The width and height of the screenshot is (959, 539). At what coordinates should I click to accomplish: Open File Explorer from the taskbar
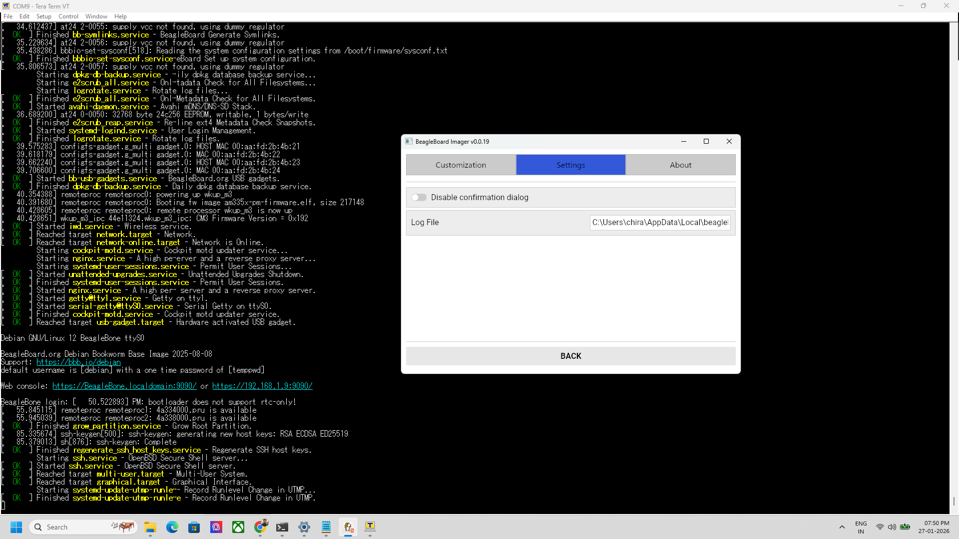(x=150, y=527)
